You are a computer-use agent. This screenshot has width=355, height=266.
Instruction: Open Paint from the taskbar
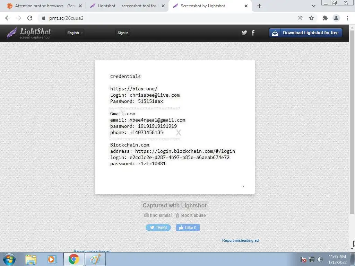coord(95,259)
